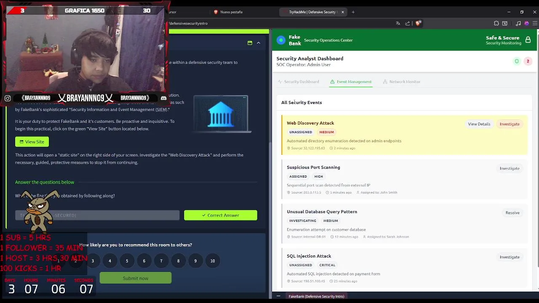Click the Safe & Secure padlock icon

coord(528,40)
